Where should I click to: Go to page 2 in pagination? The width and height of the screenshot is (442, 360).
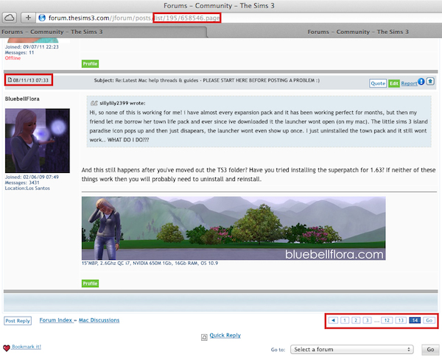[356, 320]
